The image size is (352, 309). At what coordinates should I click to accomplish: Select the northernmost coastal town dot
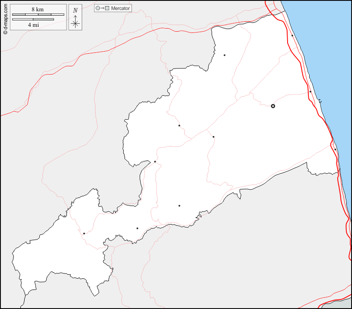tap(292, 36)
